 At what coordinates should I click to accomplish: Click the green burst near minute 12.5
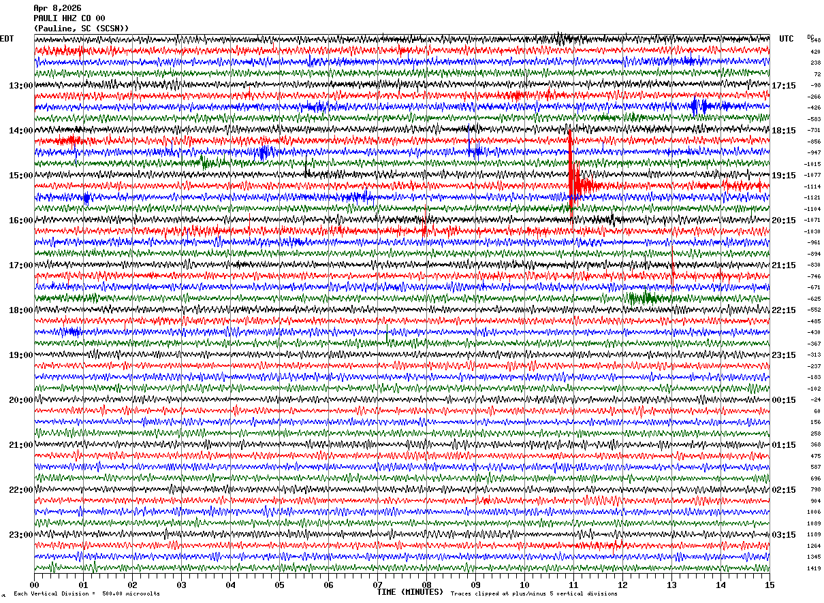643,297
